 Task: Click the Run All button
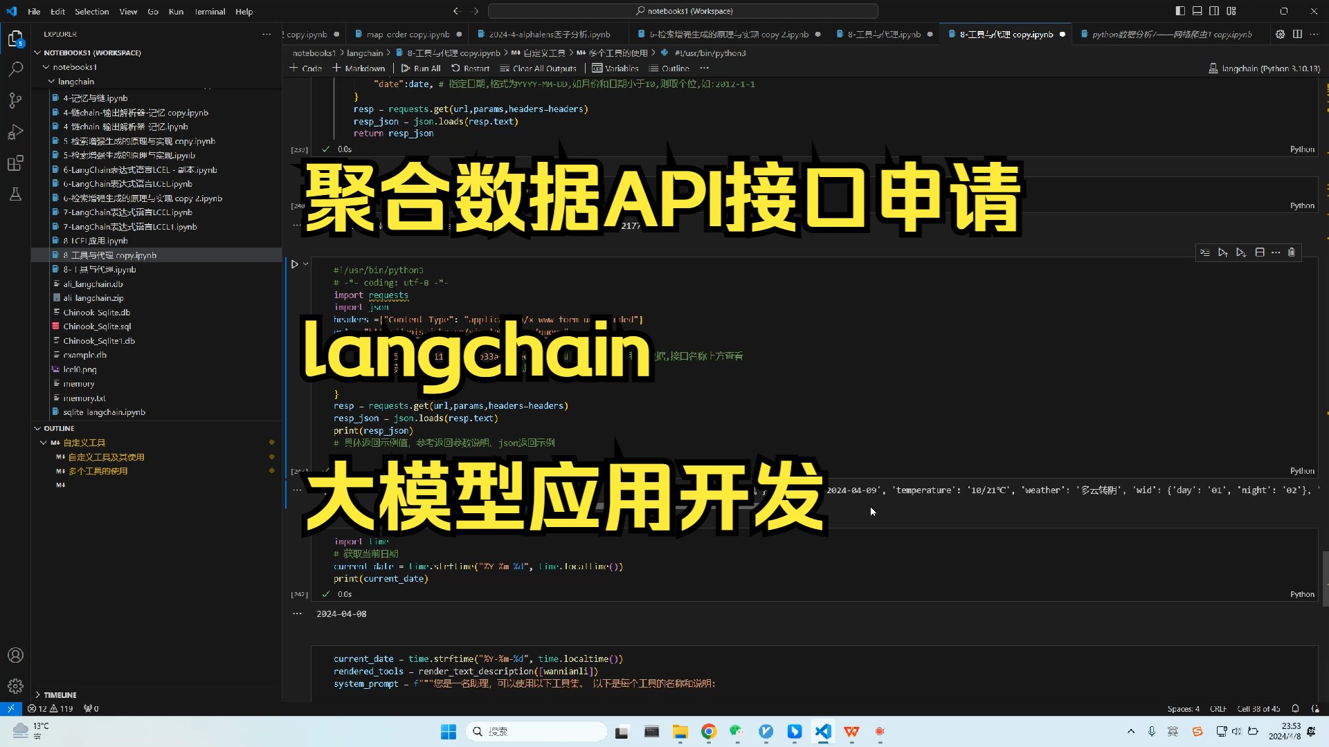(421, 68)
